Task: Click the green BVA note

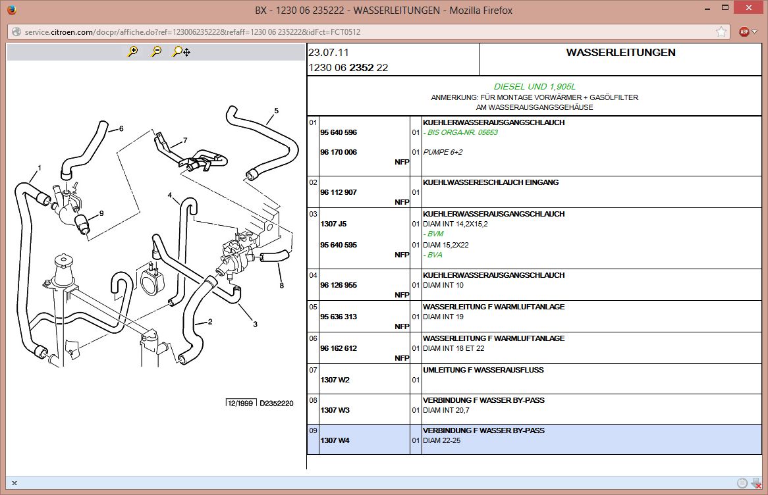Action: 433,255
